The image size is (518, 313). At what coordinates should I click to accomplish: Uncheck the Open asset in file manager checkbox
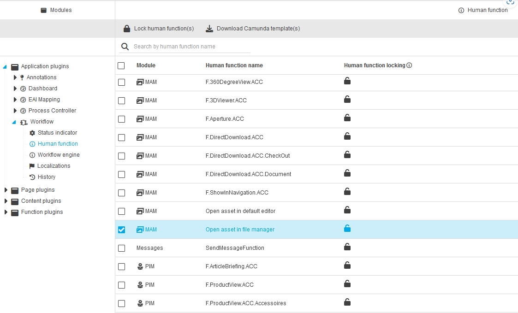pos(121,230)
